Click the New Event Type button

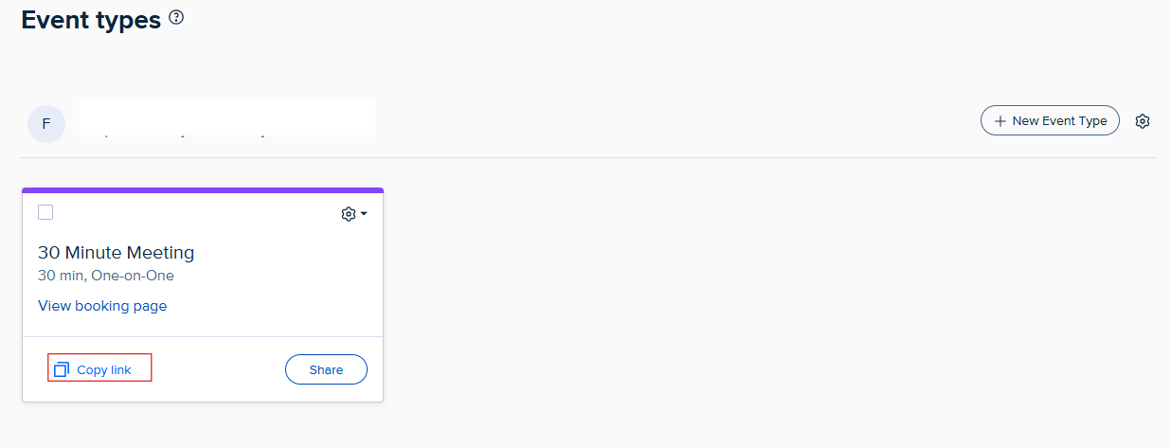click(1050, 121)
